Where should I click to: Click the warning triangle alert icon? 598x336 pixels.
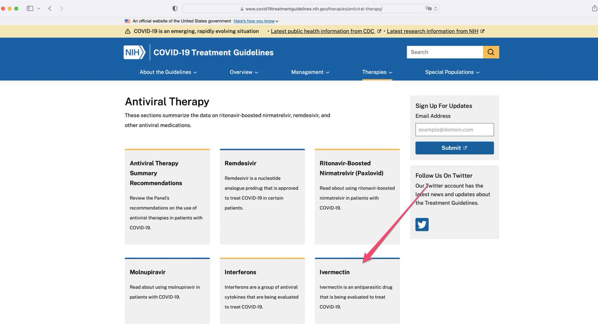[x=128, y=31]
